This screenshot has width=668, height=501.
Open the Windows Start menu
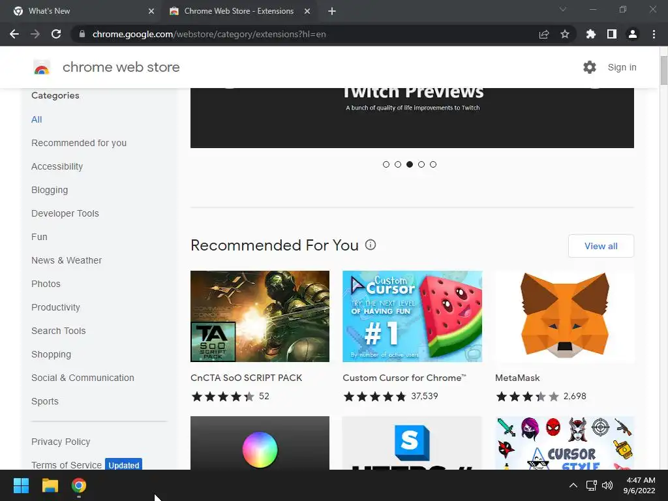[21, 485]
